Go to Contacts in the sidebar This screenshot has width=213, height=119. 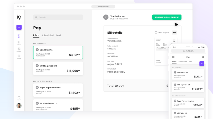point(19,49)
